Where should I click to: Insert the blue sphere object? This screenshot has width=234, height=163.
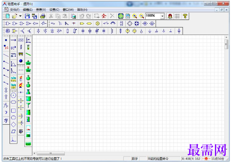click(21, 61)
